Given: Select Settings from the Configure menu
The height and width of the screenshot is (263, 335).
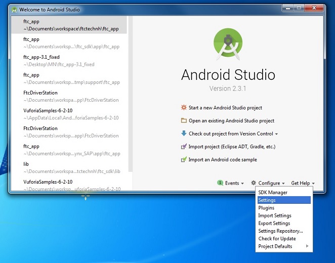Looking at the screenshot, I should coord(267,200).
